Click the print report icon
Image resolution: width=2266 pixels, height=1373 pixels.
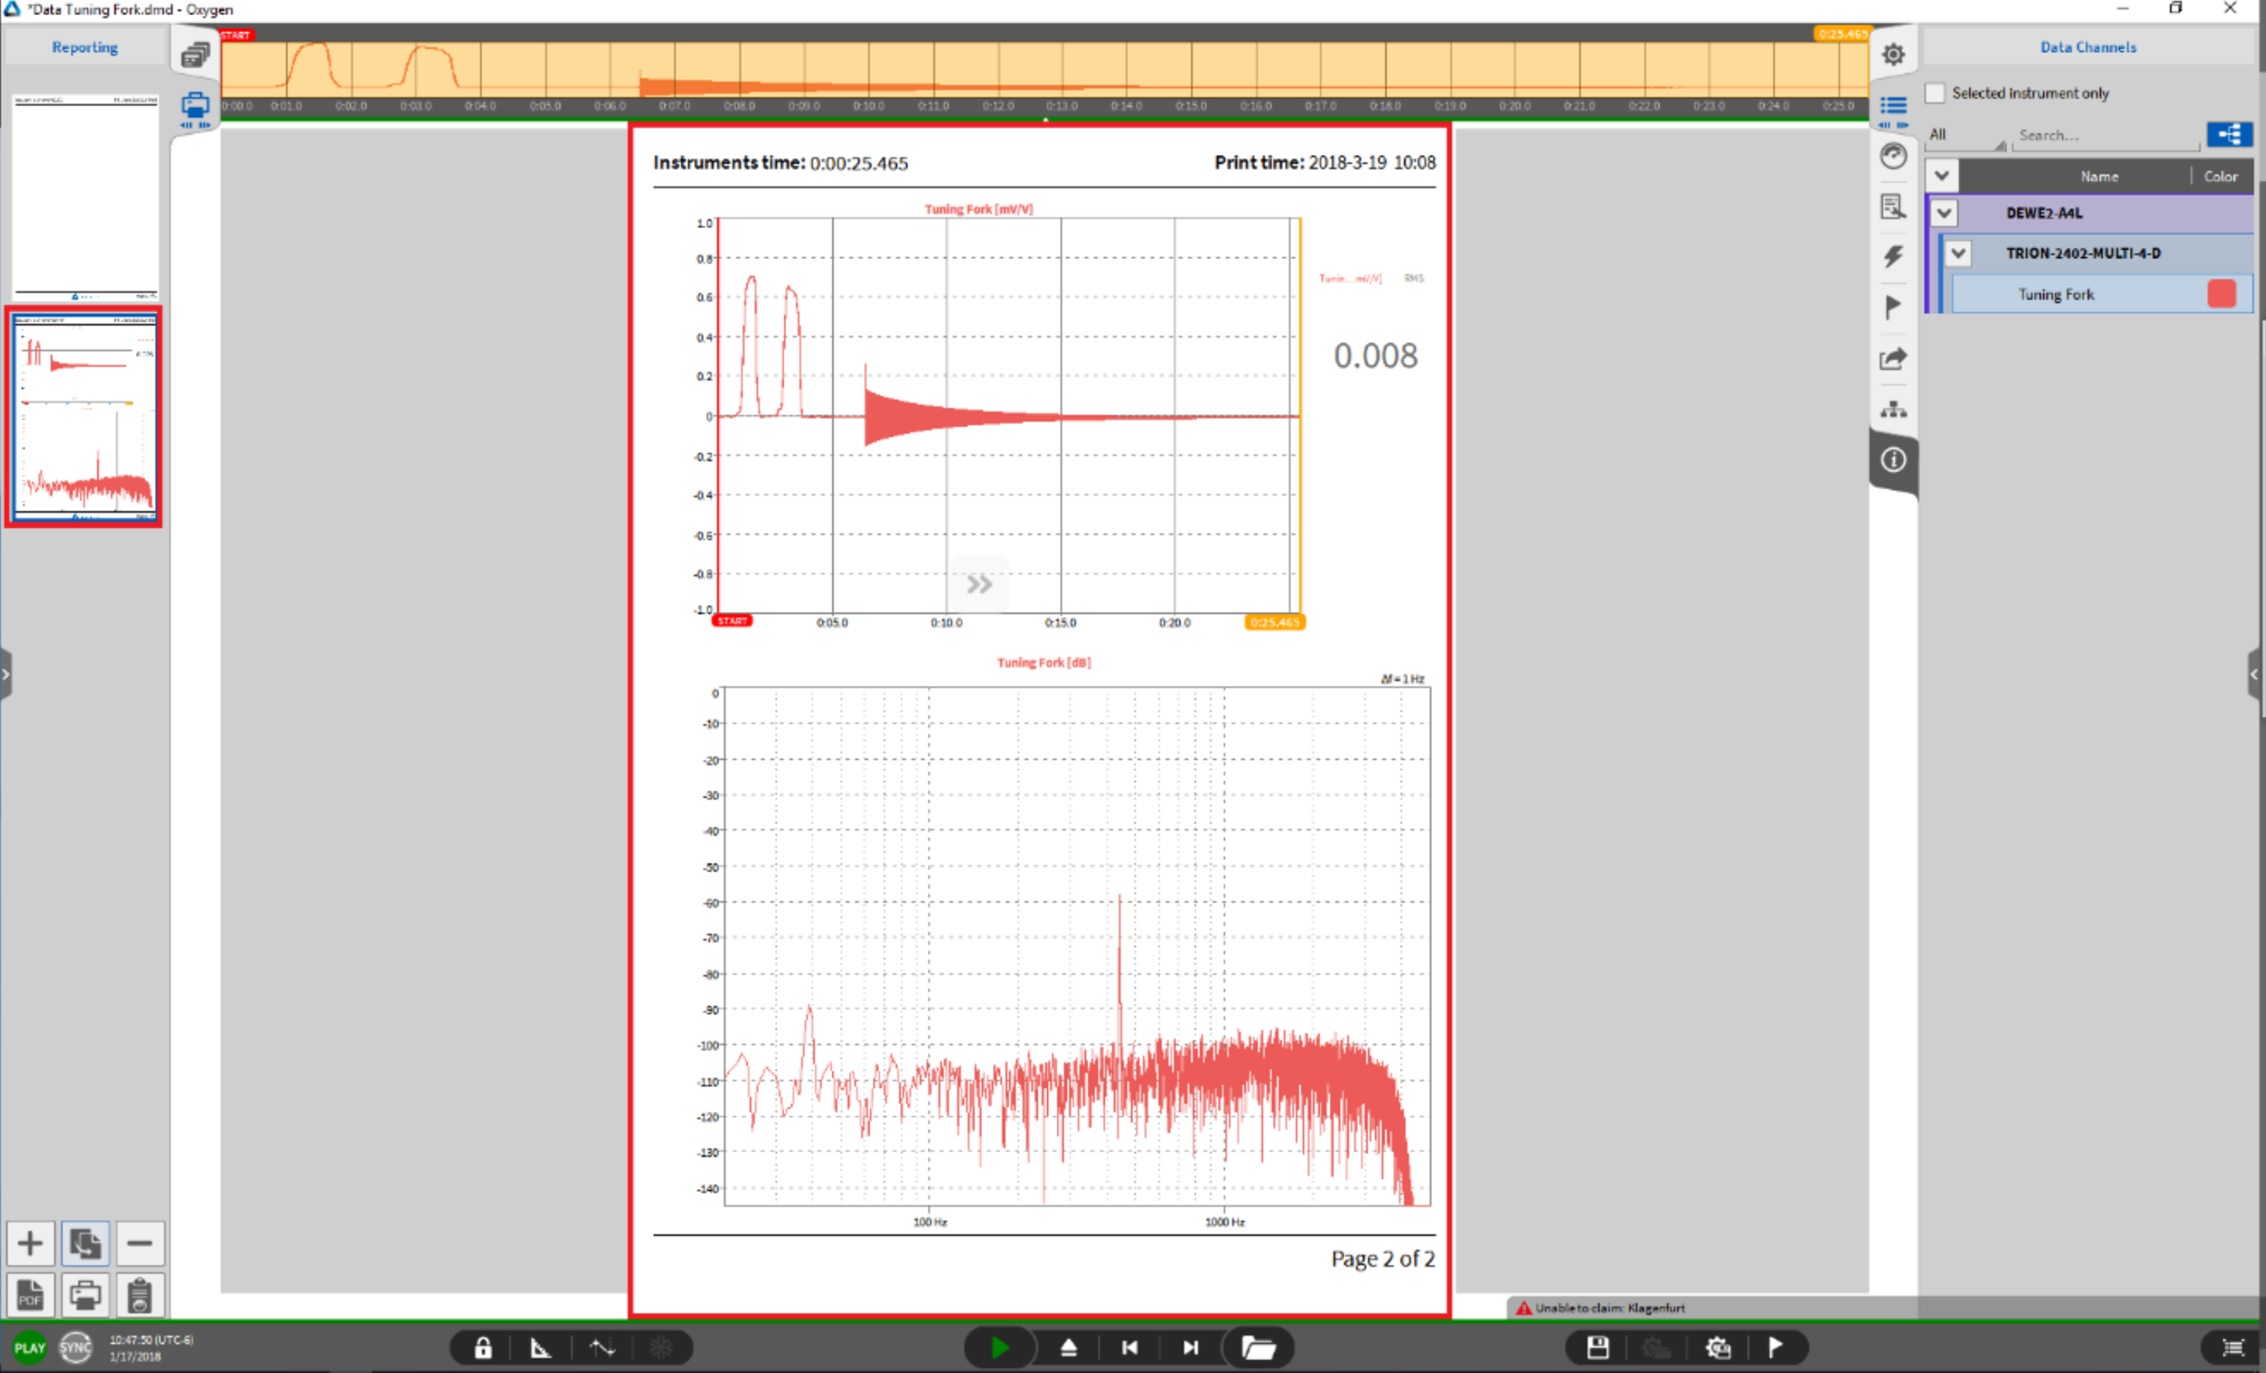[85, 1296]
